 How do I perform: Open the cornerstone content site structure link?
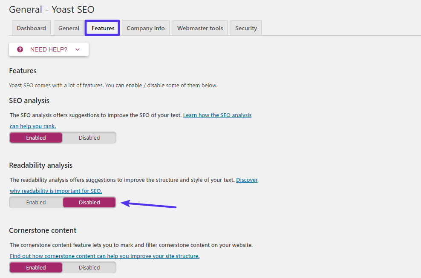coord(104,256)
